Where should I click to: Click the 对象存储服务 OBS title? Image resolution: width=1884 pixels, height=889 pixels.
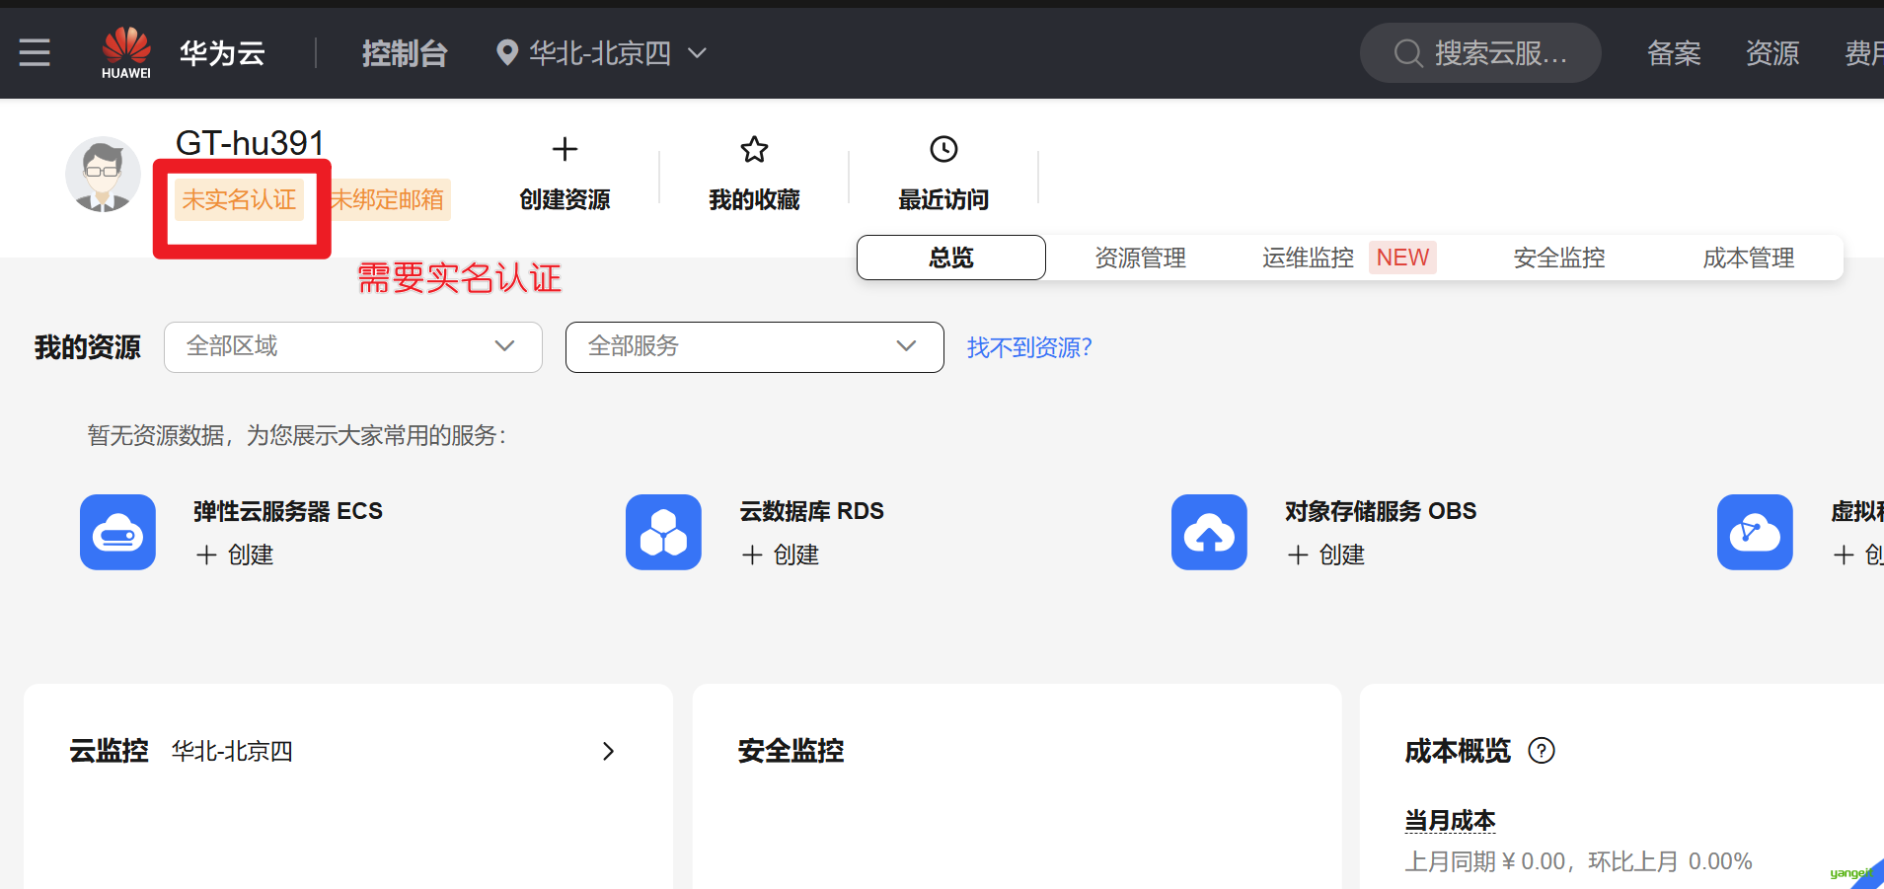(x=1381, y=511)
